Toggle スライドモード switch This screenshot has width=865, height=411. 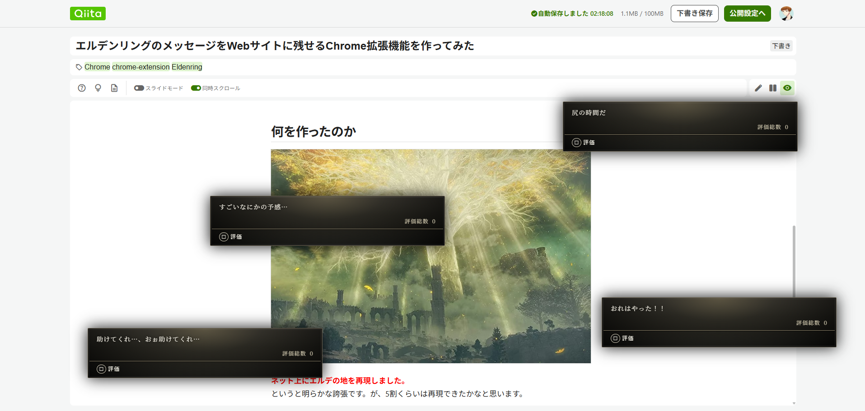point(139,88)
